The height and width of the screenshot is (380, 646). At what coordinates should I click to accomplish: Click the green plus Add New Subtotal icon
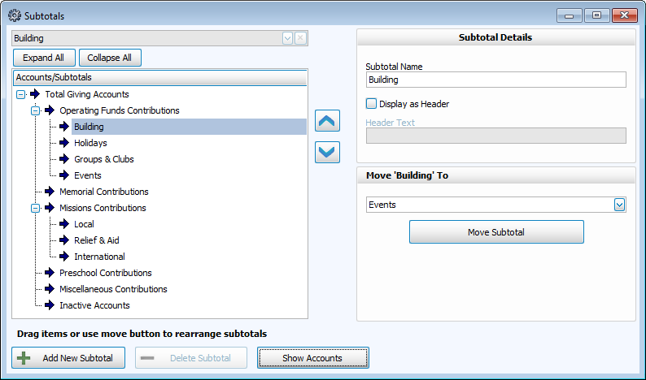click(x=24, y=358)
